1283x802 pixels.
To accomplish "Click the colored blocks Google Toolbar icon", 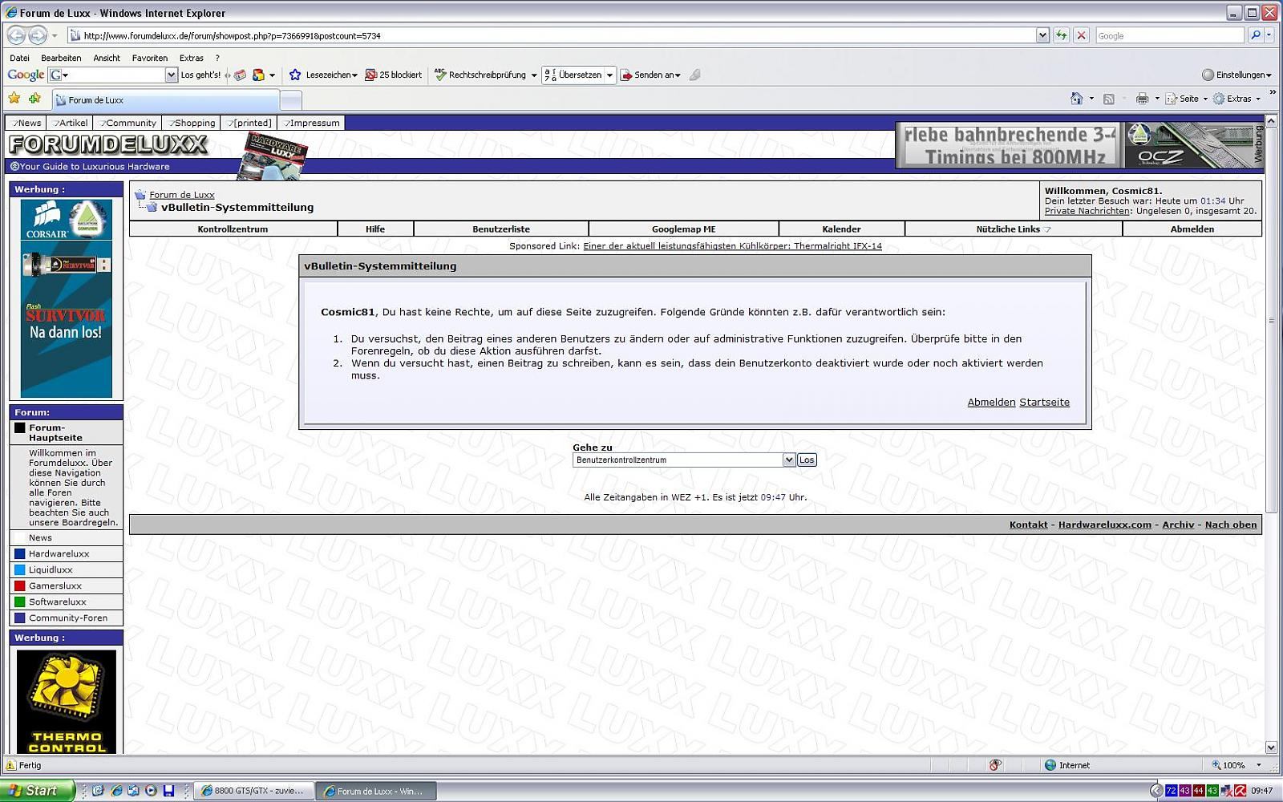I will [x=258, y=75].
